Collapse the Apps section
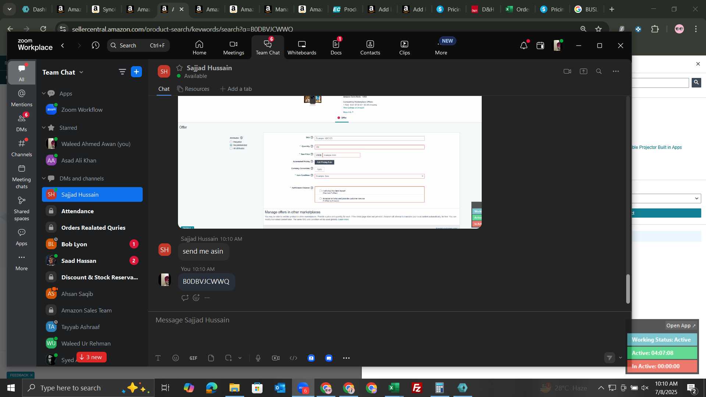The height and width of the screenshot is (397, 706). point(44,93)
